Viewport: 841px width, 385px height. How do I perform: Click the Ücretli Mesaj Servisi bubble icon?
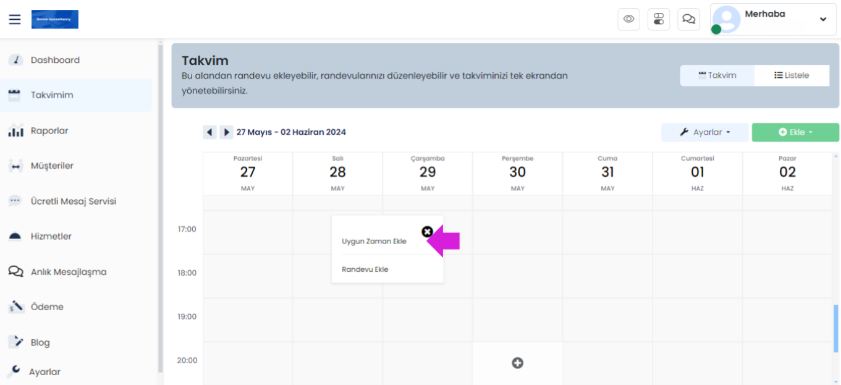15,201
